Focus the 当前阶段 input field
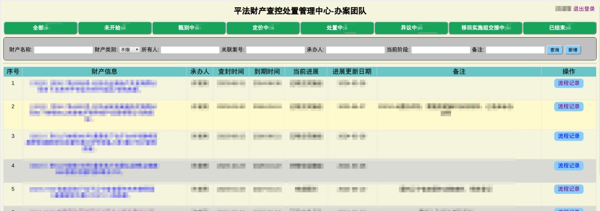Screen dimensions: 600x211 click(441, 50)
